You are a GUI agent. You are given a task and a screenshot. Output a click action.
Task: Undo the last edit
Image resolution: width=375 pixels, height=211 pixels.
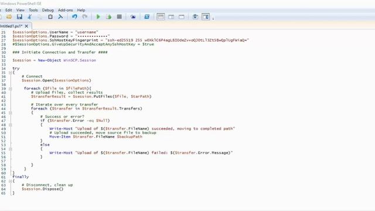click(74, 17)
